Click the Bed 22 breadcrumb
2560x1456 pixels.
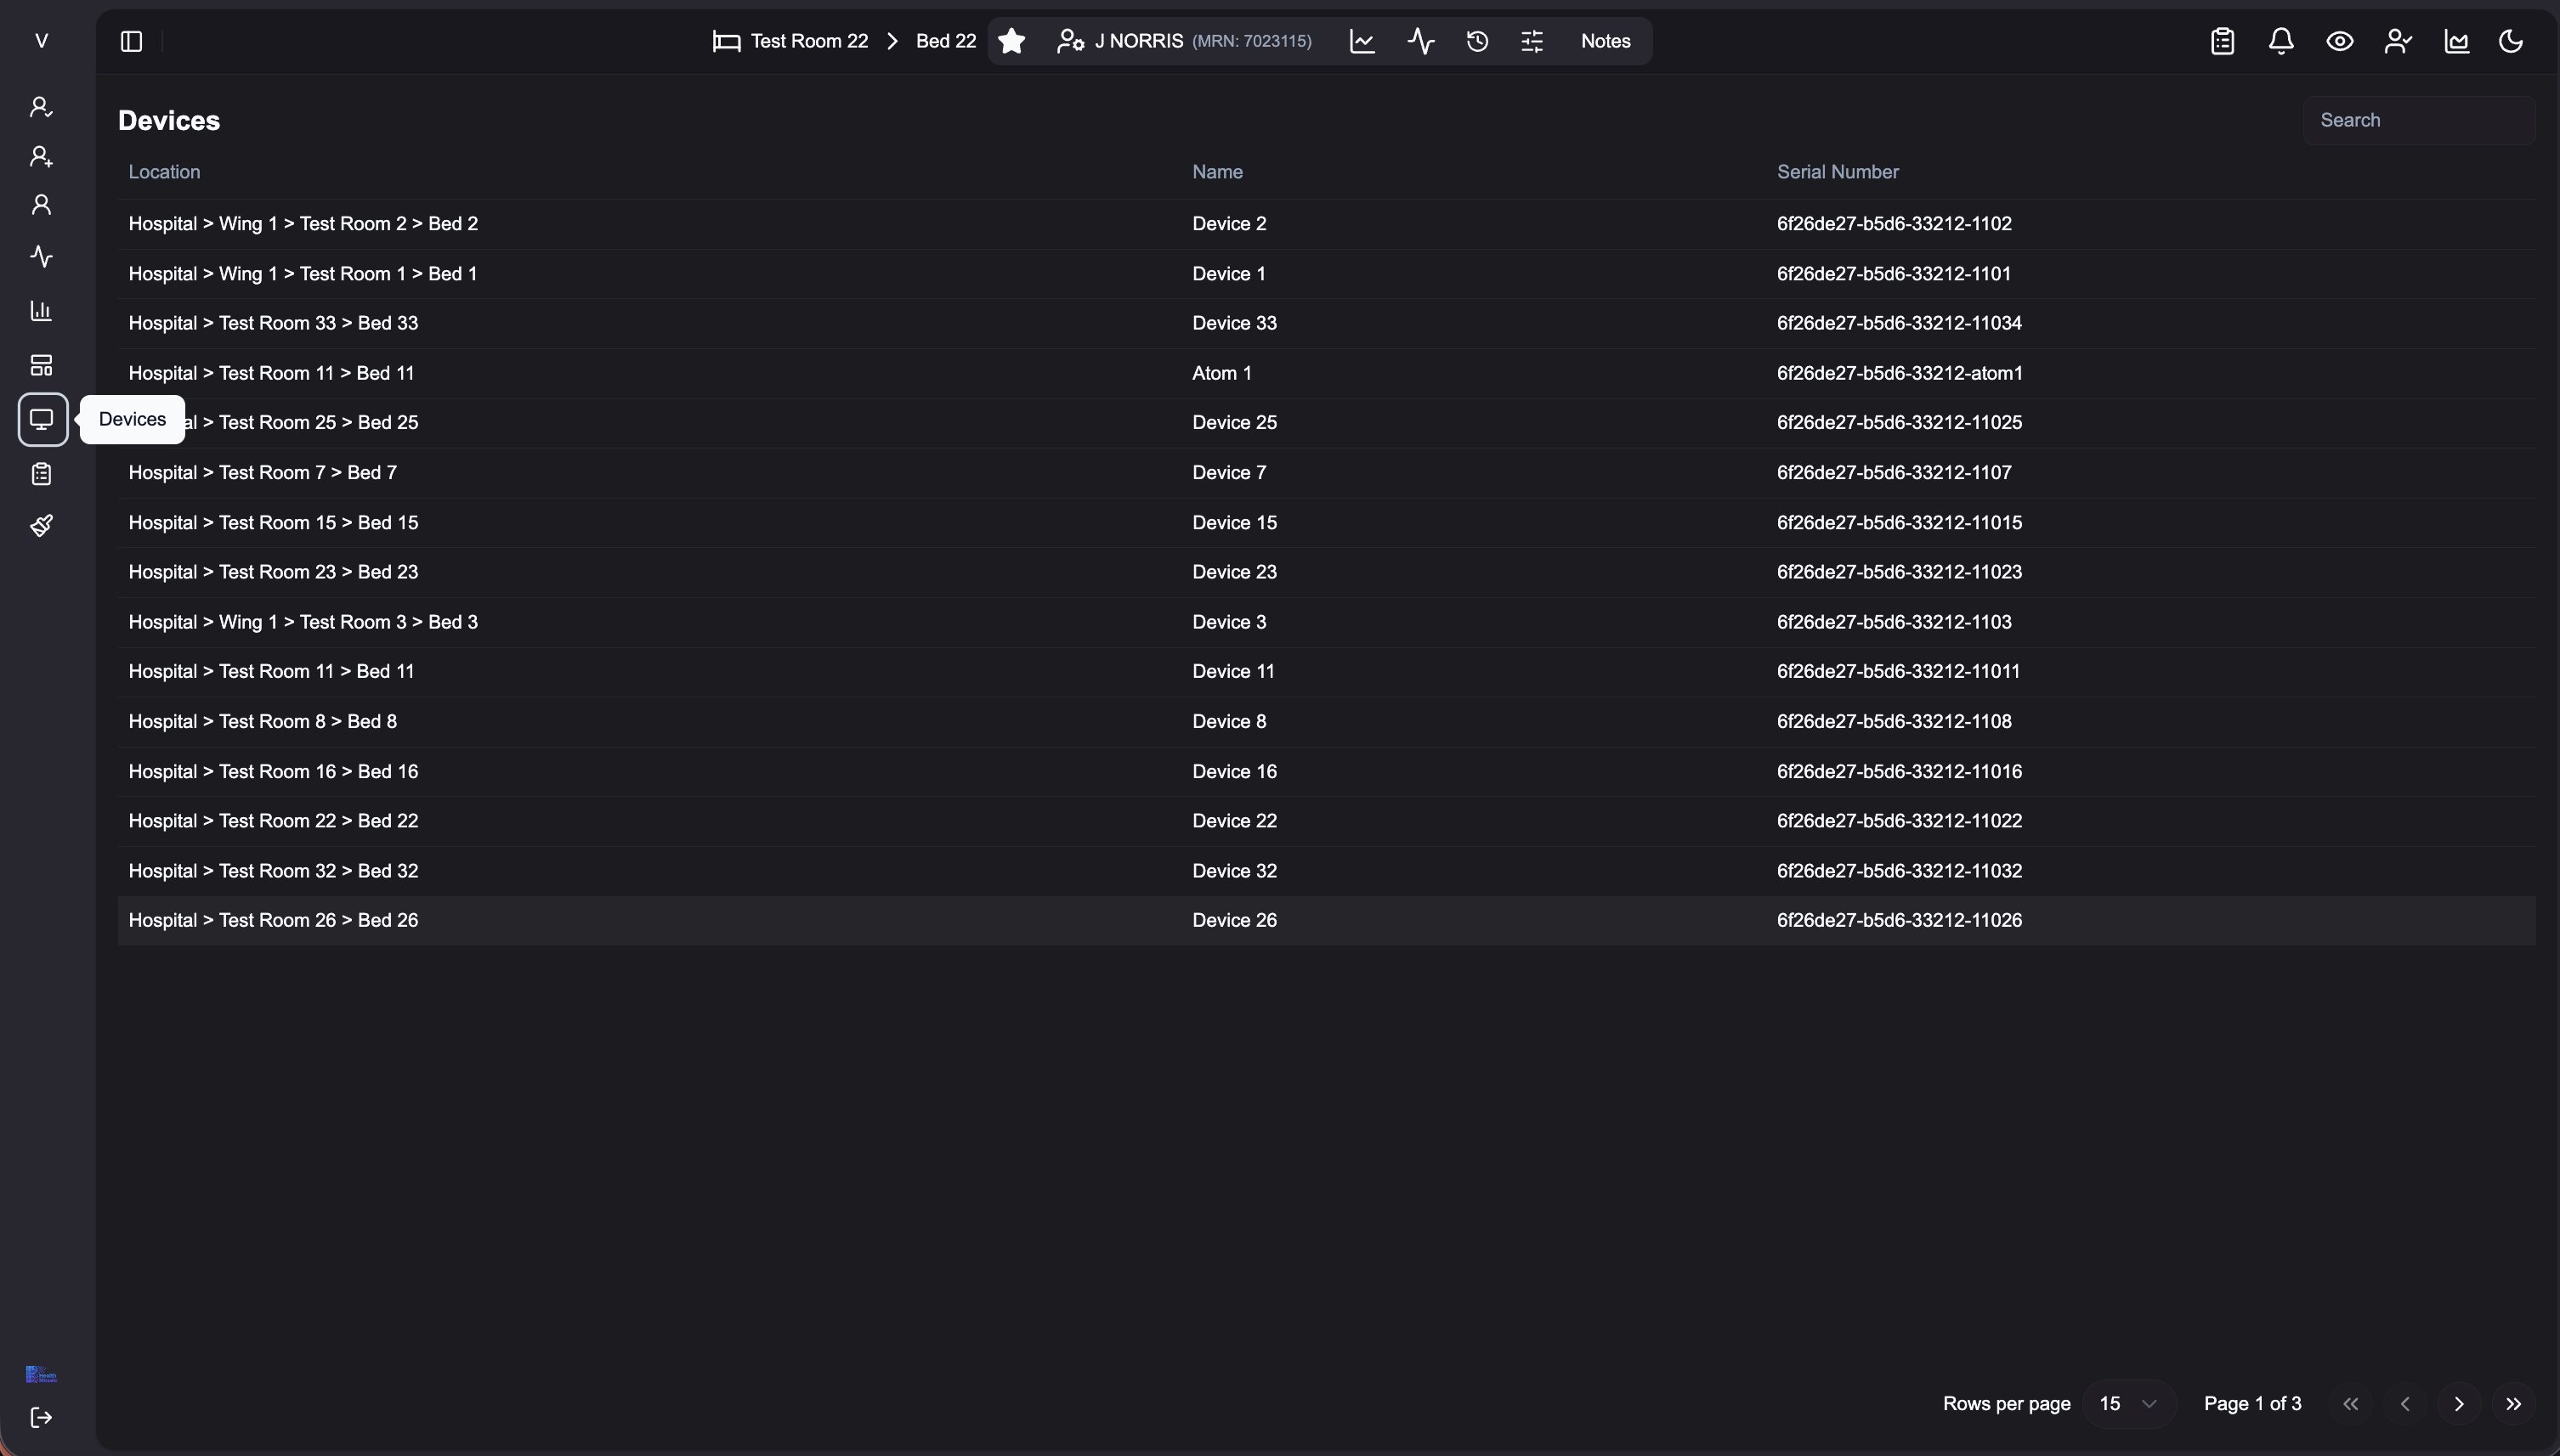pos(945,41)
